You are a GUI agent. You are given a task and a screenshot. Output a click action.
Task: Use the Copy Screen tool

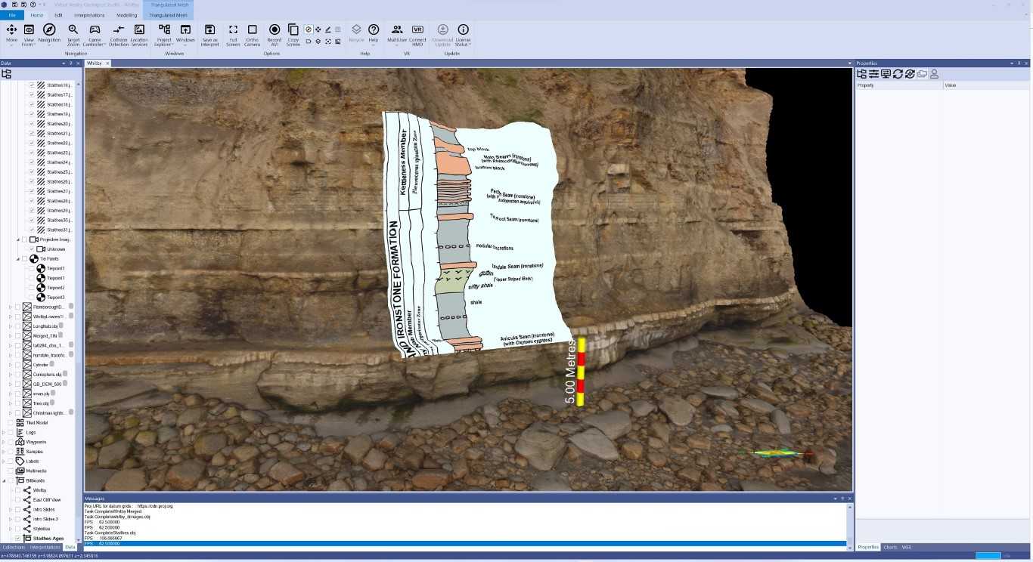[293, 34]
